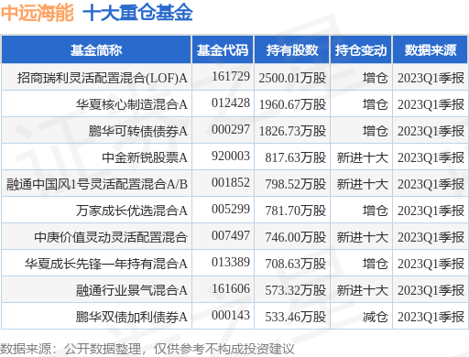The height and width of the screenshot is (357, 469).
Task: Click the 持有股数 column header
Action: pos(292,50)
